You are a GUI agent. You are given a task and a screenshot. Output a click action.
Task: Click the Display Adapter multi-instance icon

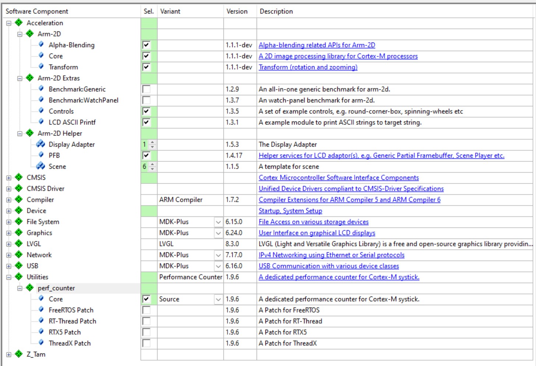click(x=40, y=144)
